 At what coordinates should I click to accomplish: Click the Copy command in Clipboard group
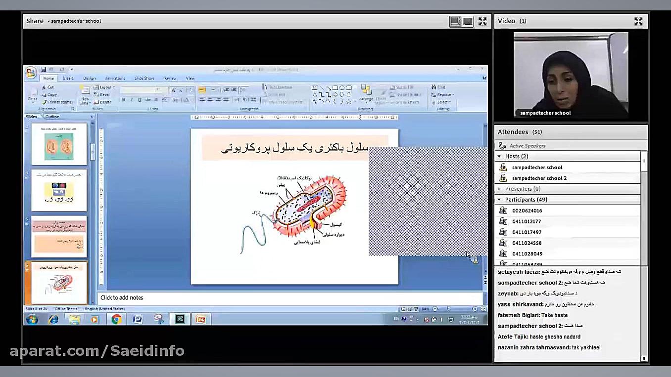click(x=49, y=95)
